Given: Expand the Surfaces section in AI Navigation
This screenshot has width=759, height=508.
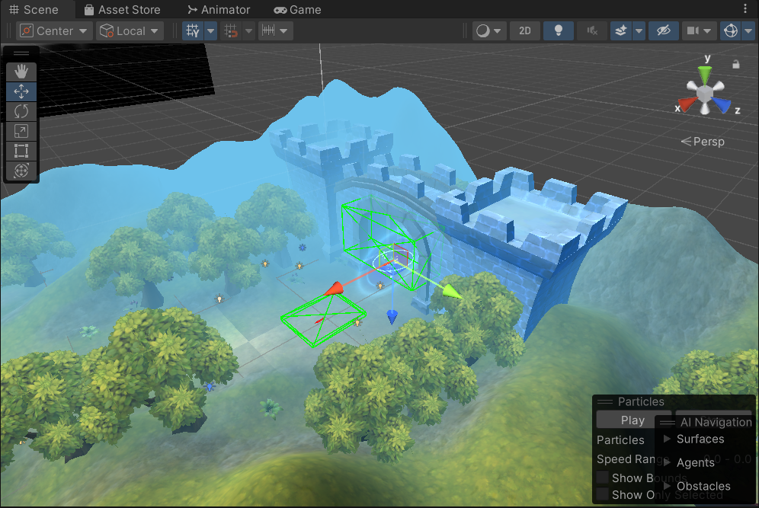Looking at the screenshot, I should point(668,439).
